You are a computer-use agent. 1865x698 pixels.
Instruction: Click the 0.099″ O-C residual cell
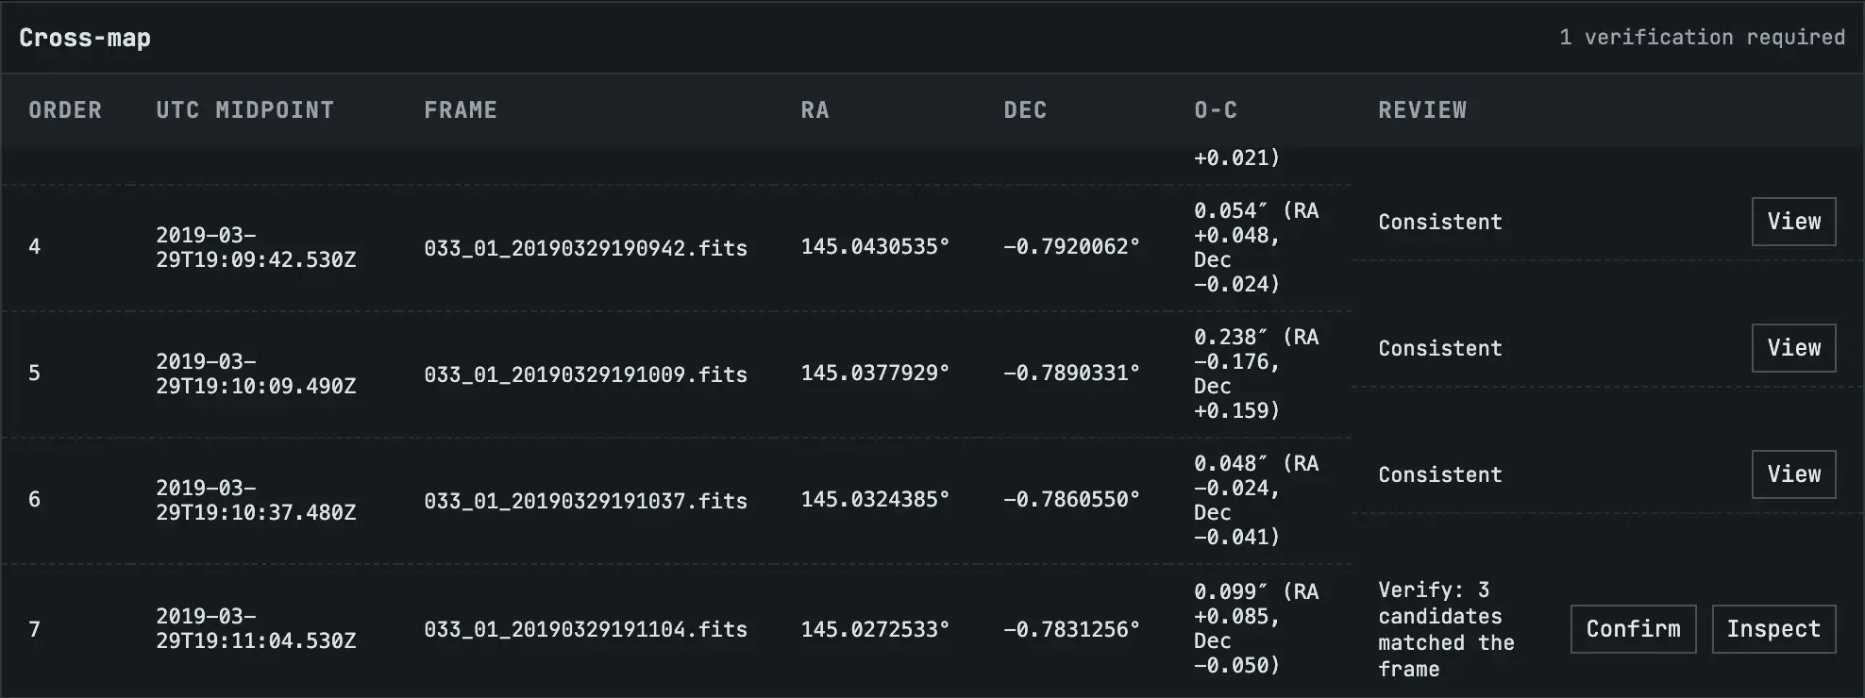(1256, 628)
